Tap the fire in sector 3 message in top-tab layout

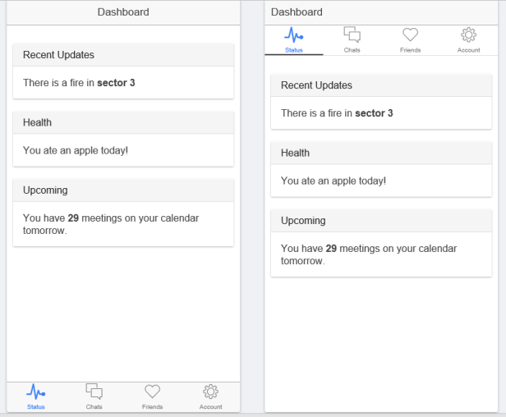click(337, 113)
